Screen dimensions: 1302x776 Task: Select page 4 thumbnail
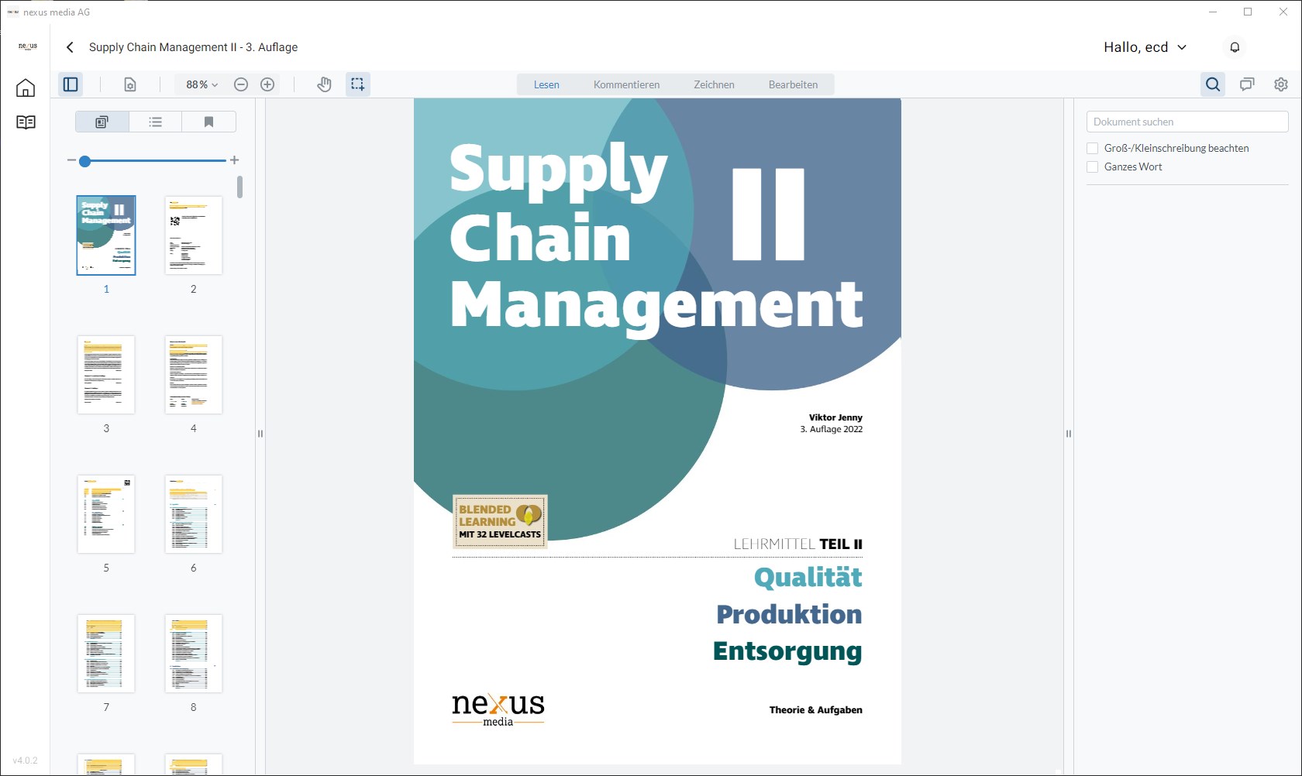coord(194,375)
